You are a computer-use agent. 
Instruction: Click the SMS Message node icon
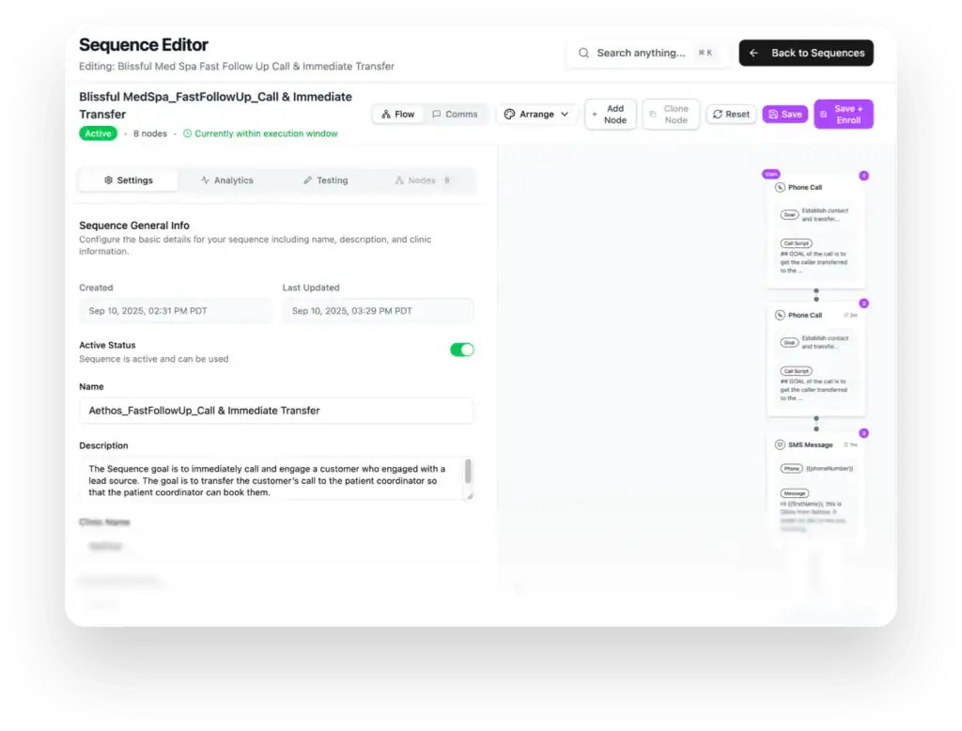point(780,444)
